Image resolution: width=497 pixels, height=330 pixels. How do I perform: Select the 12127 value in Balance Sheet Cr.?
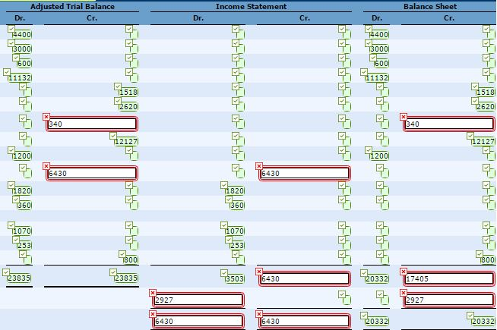(483, 141)
